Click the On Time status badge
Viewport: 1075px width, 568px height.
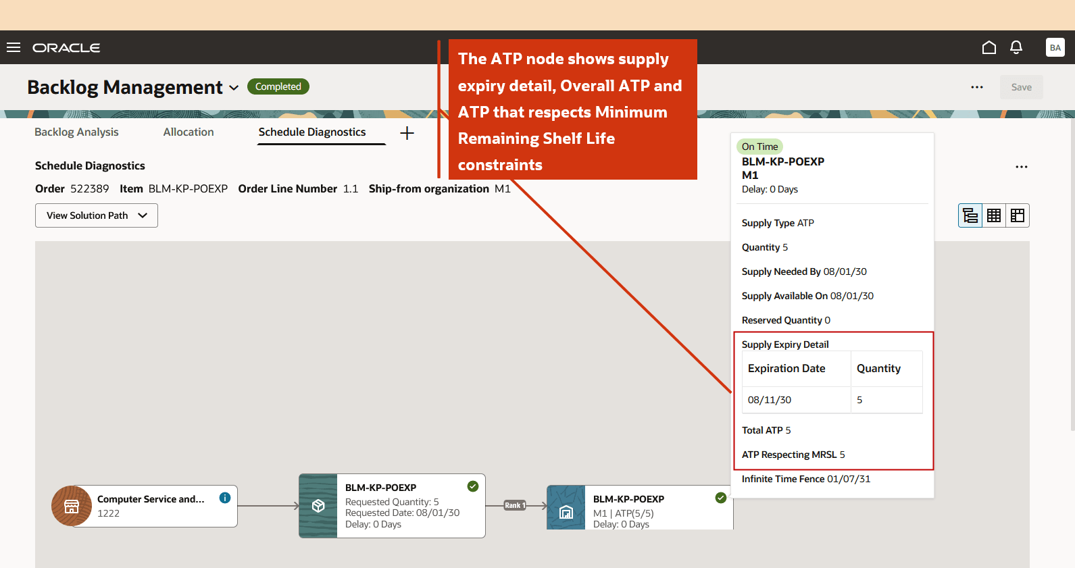tap(759, 147)
